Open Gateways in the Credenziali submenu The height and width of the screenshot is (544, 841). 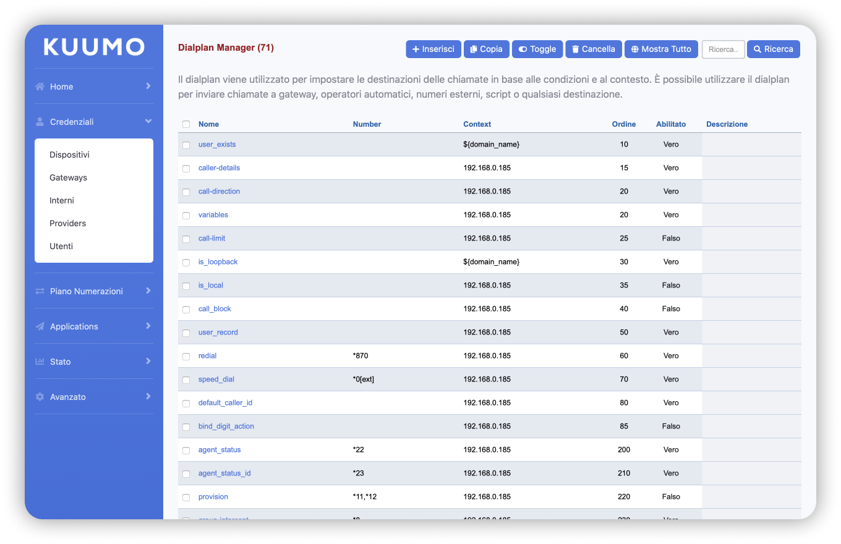click(x=68, y=178)
